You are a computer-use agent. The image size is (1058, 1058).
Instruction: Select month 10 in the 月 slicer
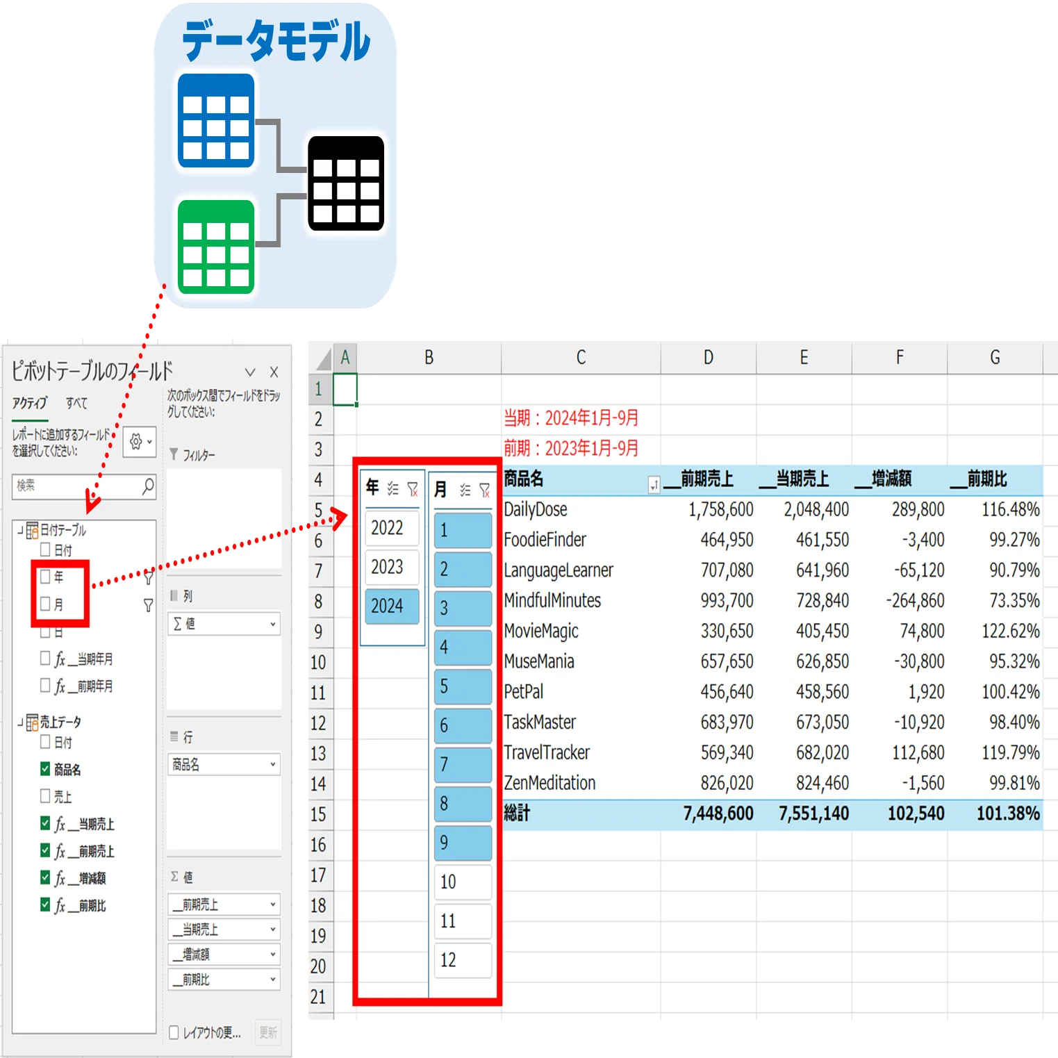(463, 882)
